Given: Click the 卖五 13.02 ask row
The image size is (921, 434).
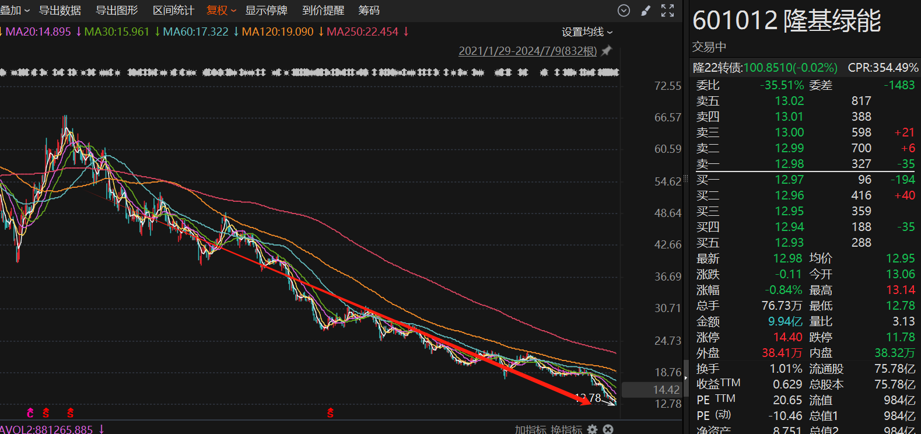Looking at the screenshot, I should [x=805, y=101].
